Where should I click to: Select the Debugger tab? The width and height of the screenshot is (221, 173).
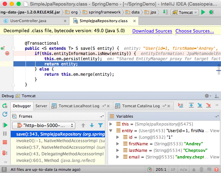pyautogui.click(x=22, y=106)
